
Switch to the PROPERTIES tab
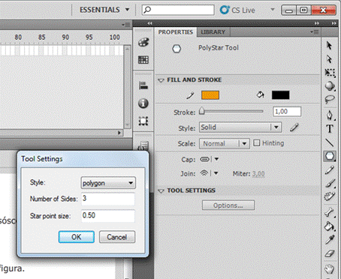click(x=176, y=32)
